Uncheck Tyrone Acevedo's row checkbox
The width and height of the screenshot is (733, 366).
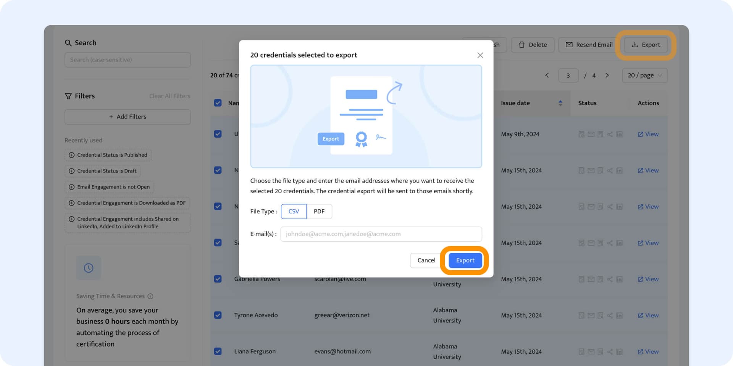218,315
